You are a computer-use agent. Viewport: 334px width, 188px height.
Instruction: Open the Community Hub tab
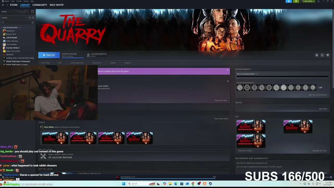77,63
